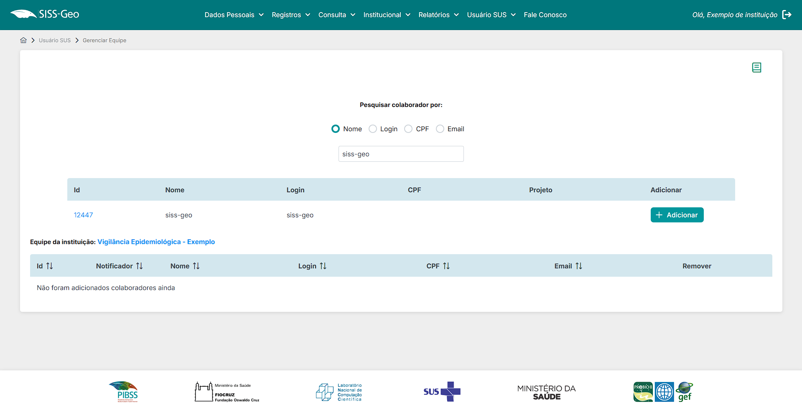
Task: Open the Fale Conosco menu item
Action: (x=545, y=15)
